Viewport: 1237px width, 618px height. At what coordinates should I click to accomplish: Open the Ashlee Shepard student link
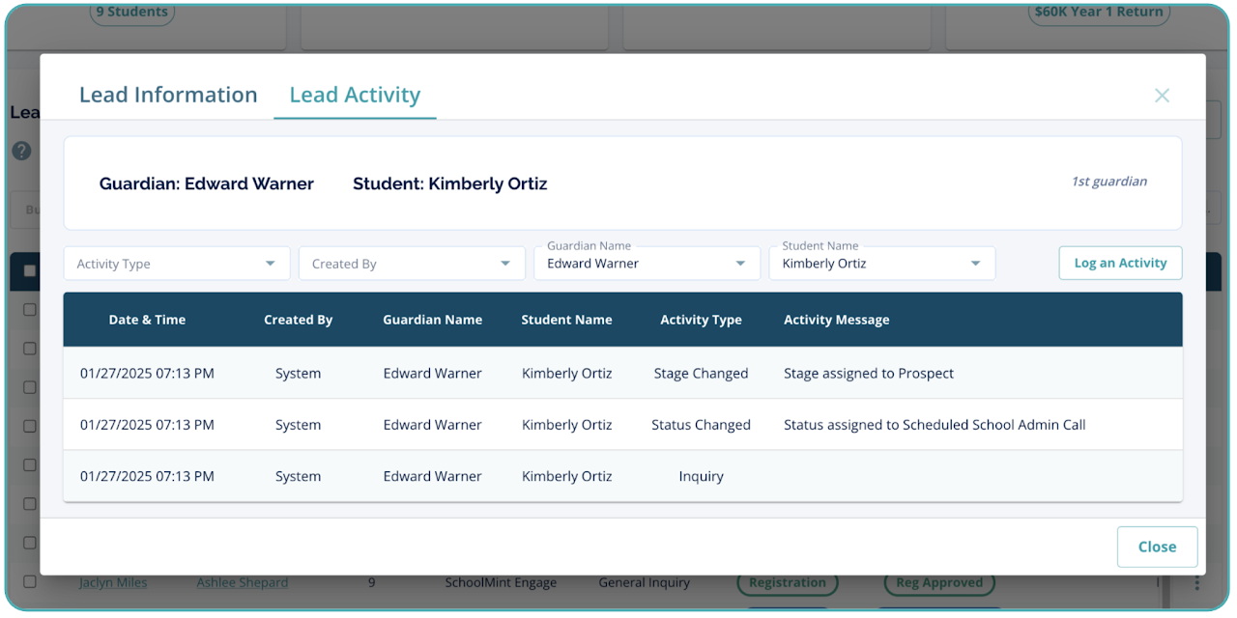click(x=242, y=583)
